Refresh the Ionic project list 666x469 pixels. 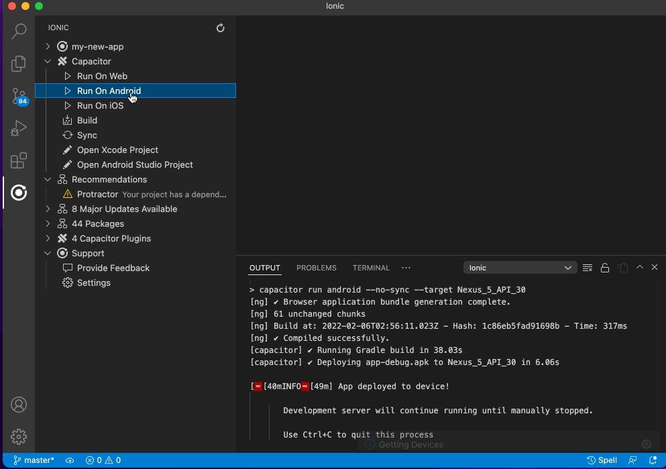point(220,28)
